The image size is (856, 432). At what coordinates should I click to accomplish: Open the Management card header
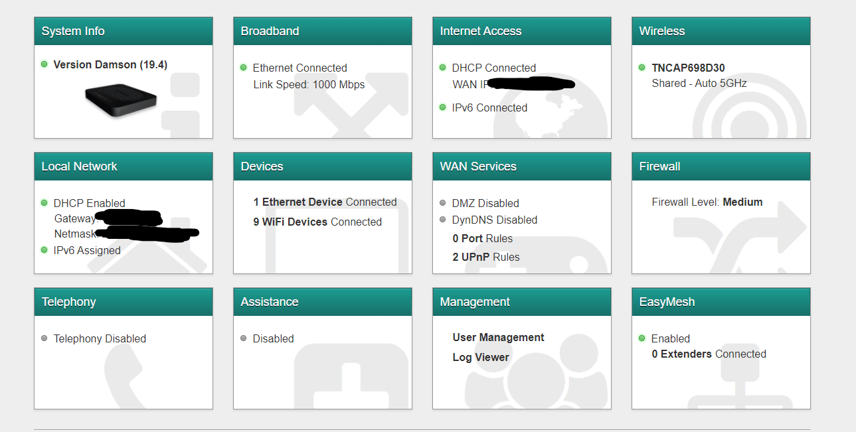click(522, 302)
